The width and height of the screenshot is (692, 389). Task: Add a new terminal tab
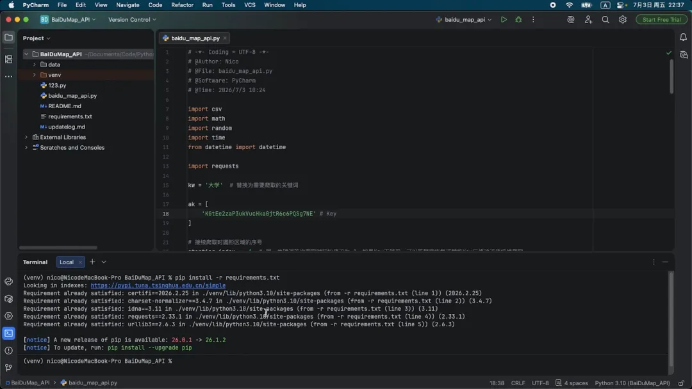[92, 262]
